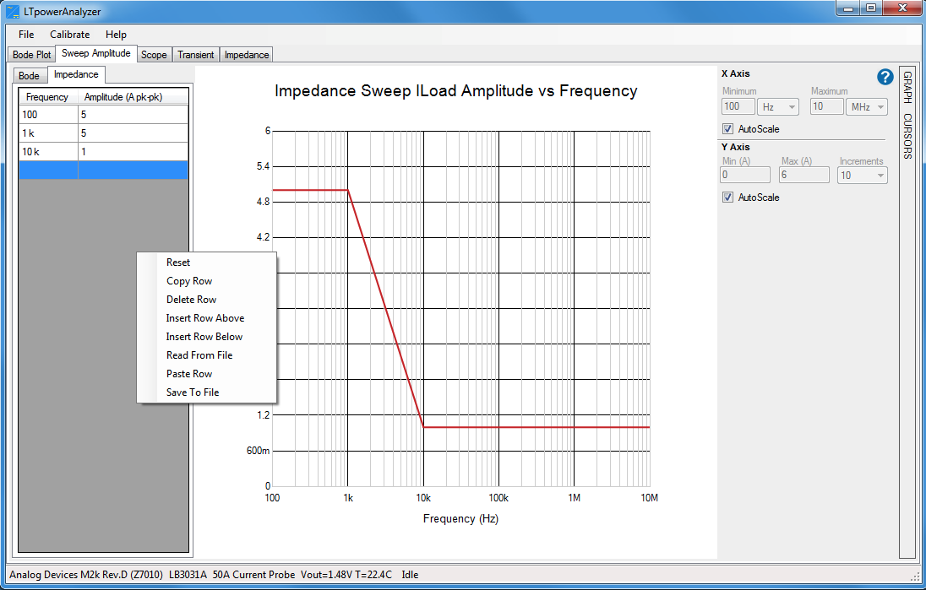Click the Y Axis Max (A) input field

804,176
